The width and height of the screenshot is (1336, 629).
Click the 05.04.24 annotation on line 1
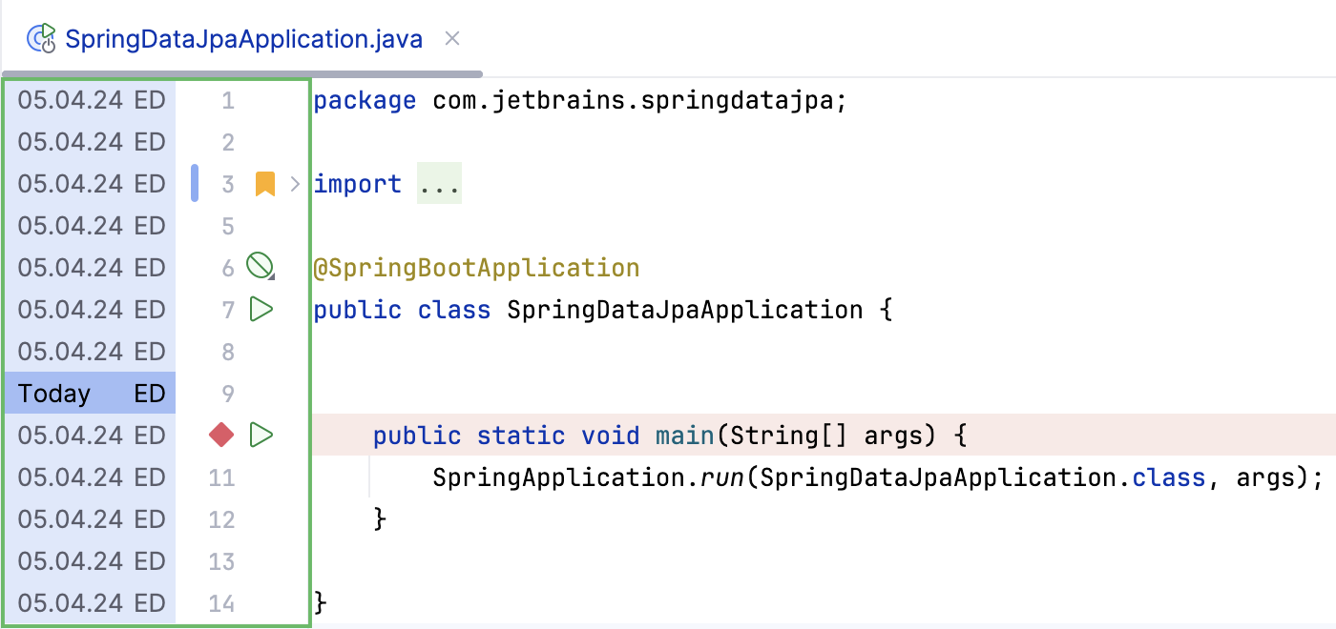pyautogui.click(x=71, y=100)
